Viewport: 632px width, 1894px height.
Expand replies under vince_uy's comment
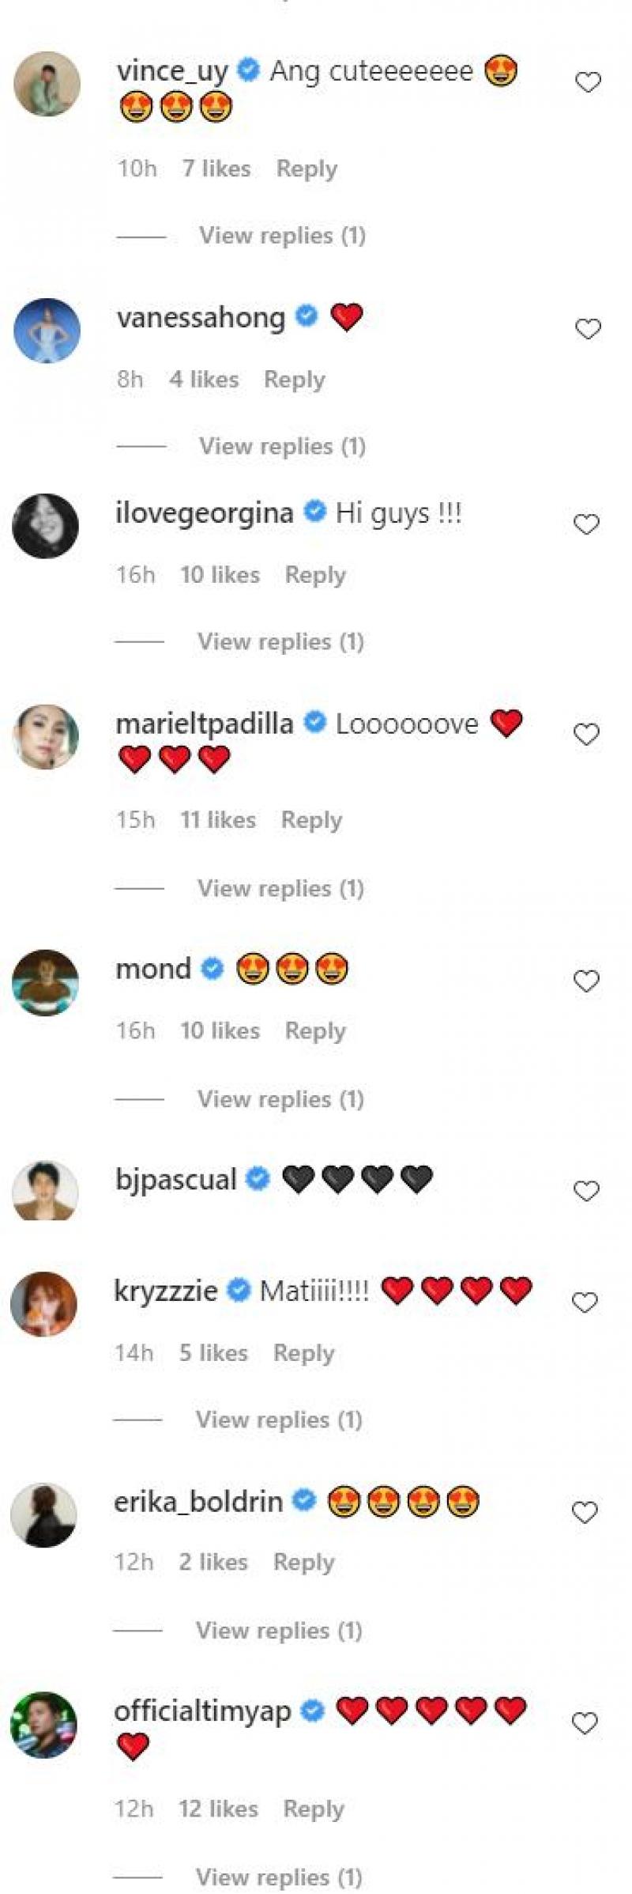282,236
